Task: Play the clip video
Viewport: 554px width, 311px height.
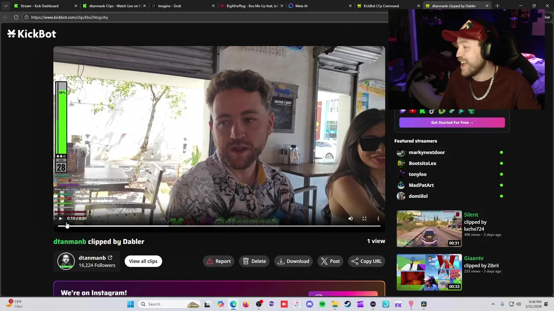Action: coord(61,219)
